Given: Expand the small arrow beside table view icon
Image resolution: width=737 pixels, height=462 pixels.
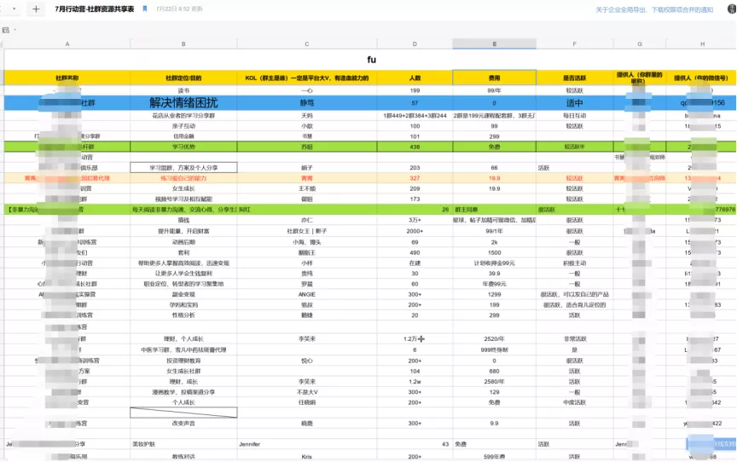Looking at the screenshot, I should point(15,30).
